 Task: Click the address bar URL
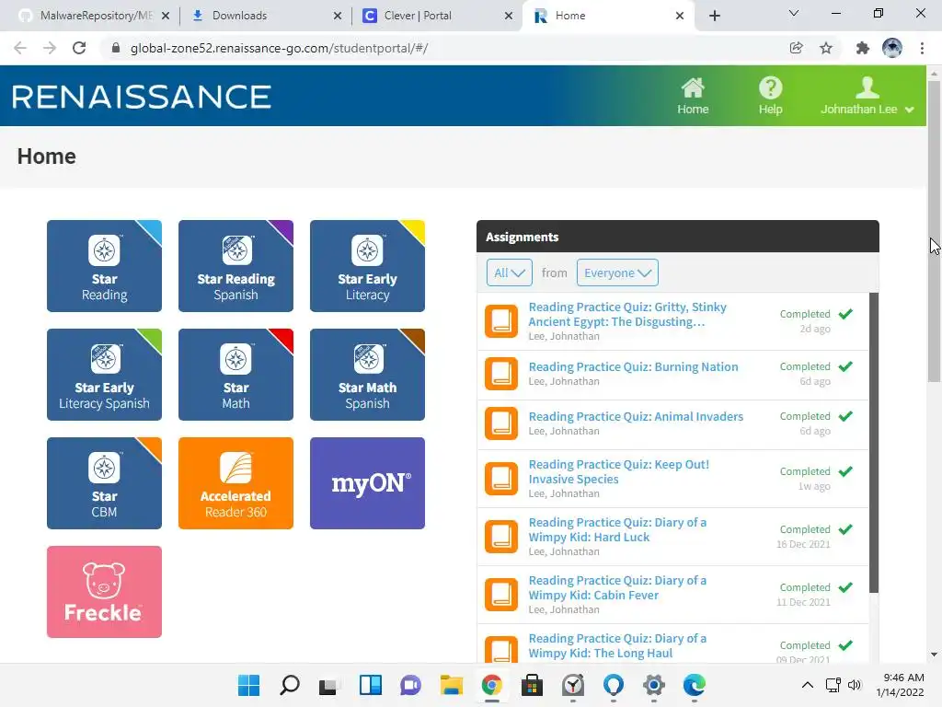pyautogui.click(x=279, y=48)
